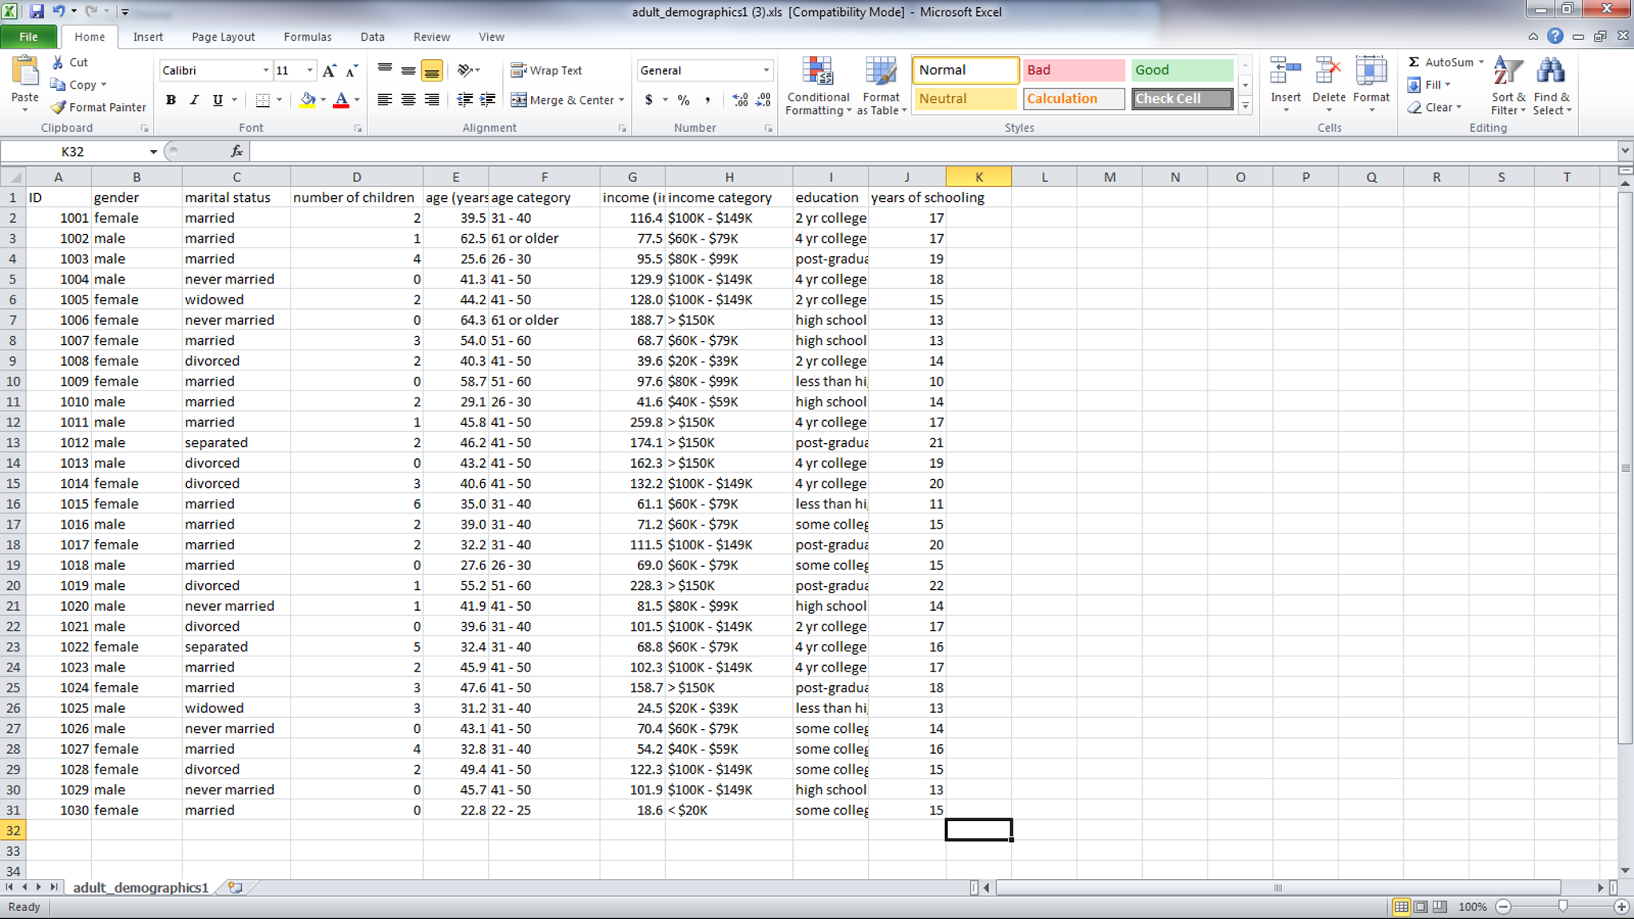Select the adult_demographics1 sheet tab

(x=141, y=887)
